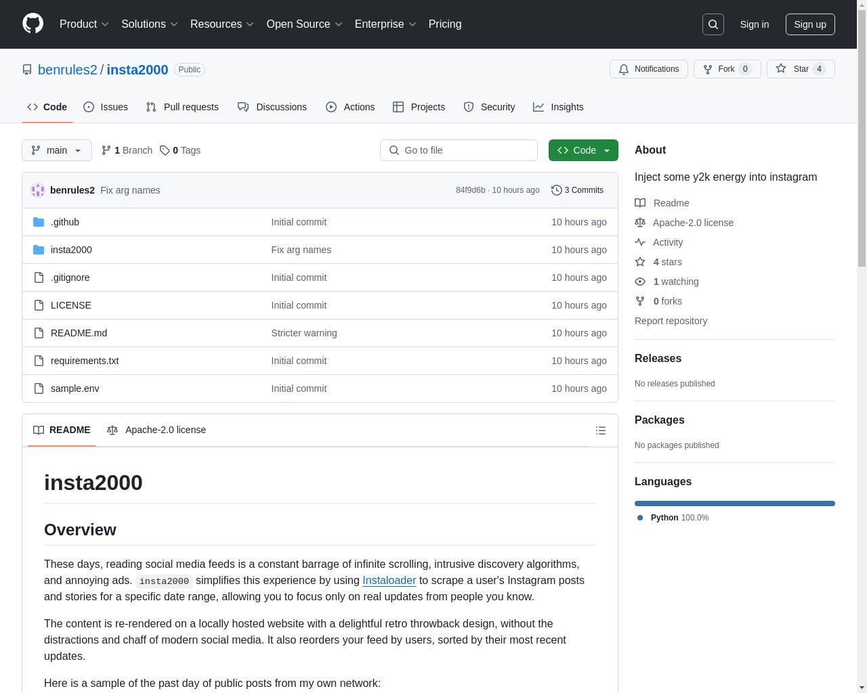Open the GitHub home logo

coord(33,24)
